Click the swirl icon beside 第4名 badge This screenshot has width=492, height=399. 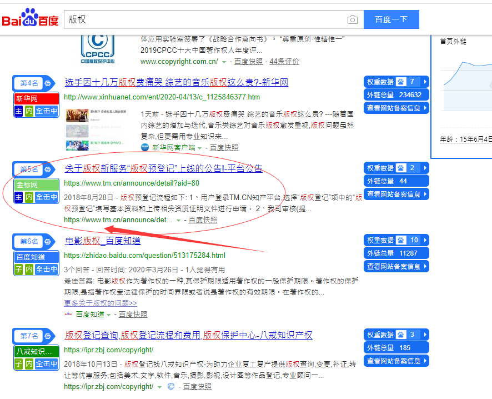point(48,83)
